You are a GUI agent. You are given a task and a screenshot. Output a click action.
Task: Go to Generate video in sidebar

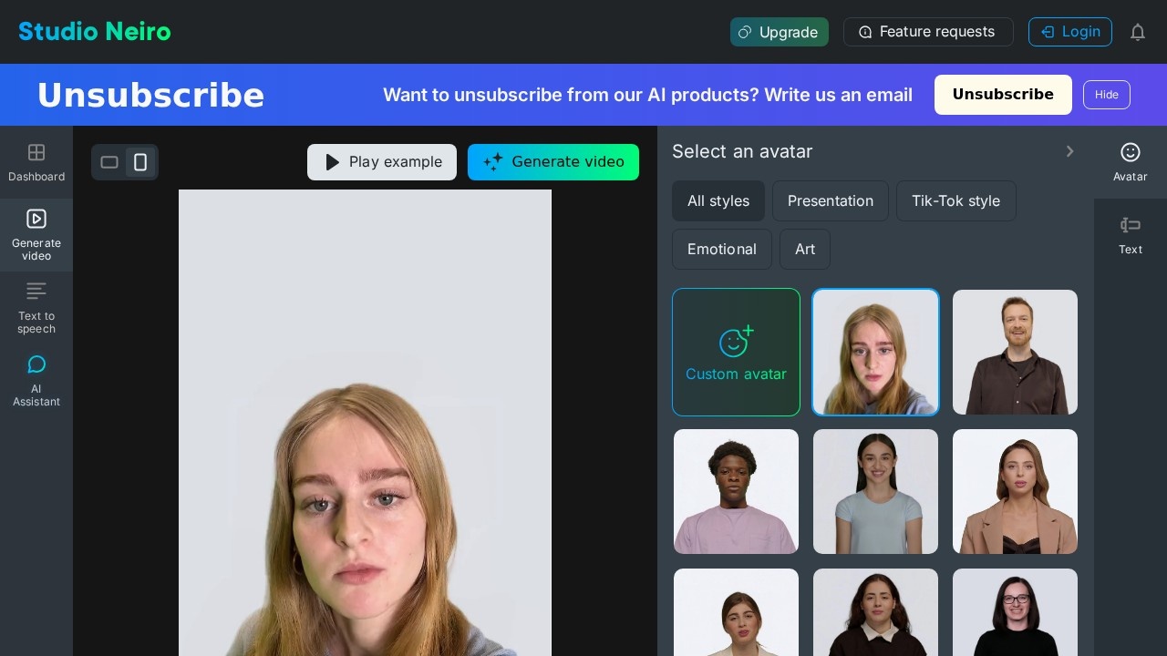coord(36,235)
